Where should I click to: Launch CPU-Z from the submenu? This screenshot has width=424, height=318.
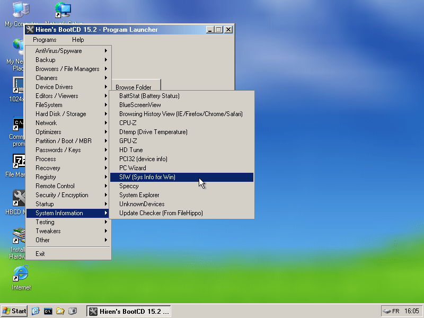(x=182, y=123)
